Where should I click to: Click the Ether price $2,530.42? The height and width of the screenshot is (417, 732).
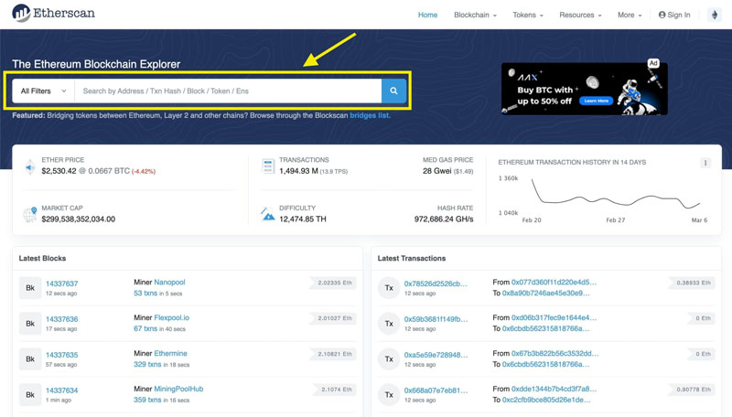coord(59,171)
